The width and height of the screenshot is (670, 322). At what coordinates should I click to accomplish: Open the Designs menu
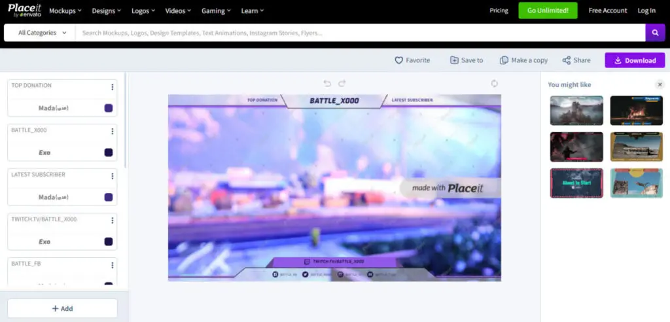(x=107, y=10)
